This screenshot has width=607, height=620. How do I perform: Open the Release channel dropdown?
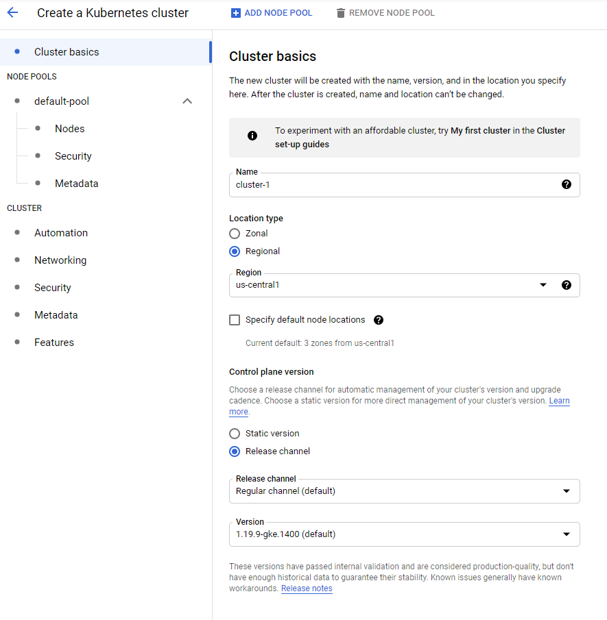click(567, 491)
